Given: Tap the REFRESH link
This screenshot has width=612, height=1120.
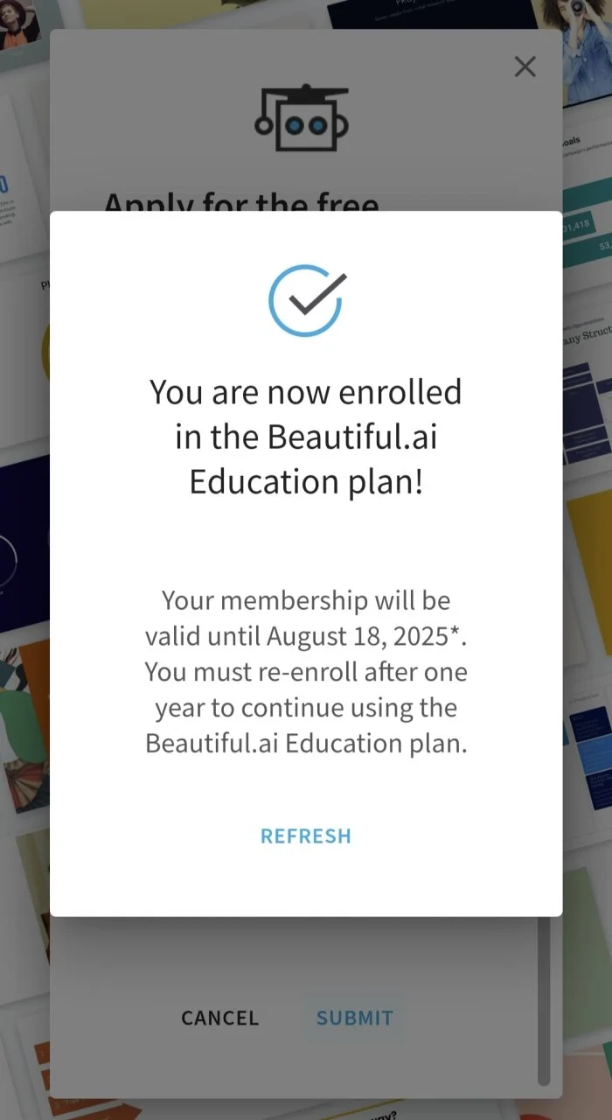Looking at the screenshot, I should [306, 836].
